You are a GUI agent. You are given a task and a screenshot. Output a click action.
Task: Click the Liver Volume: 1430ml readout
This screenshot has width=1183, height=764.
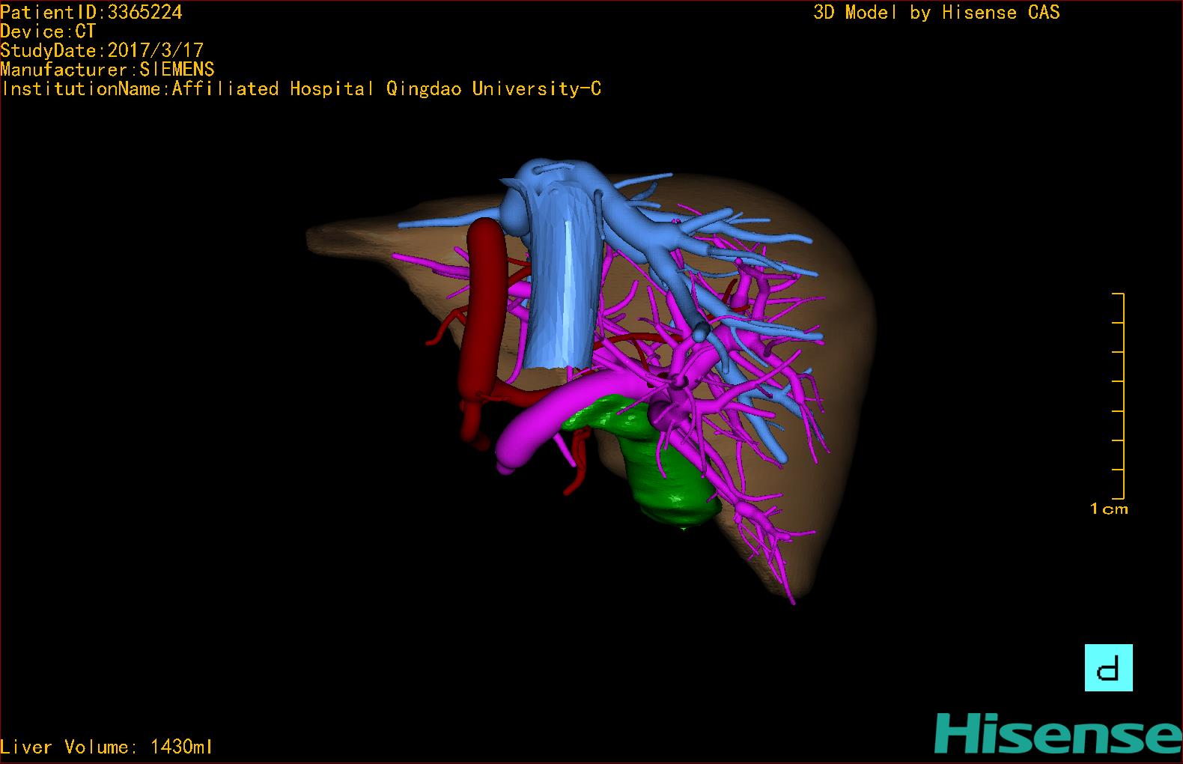click(x=106, y=747)
